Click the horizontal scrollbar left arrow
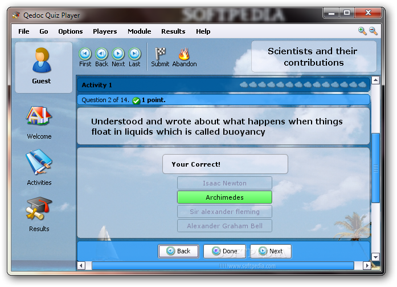This screenshot has width=397, height=287. coord(81,266)
